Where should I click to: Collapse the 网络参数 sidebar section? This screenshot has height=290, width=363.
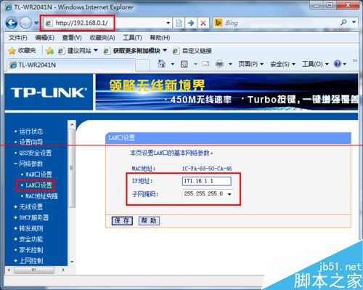(x=28, y=164)
